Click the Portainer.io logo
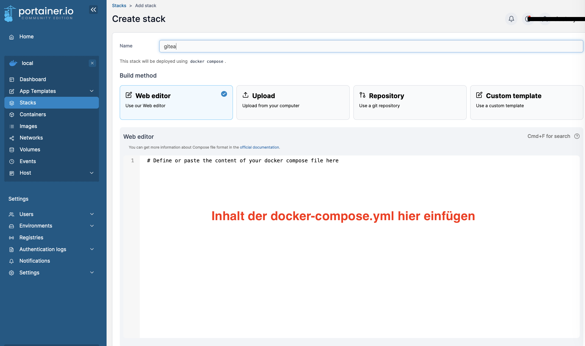Screen dimensions: 585x346 click(39, 13)
